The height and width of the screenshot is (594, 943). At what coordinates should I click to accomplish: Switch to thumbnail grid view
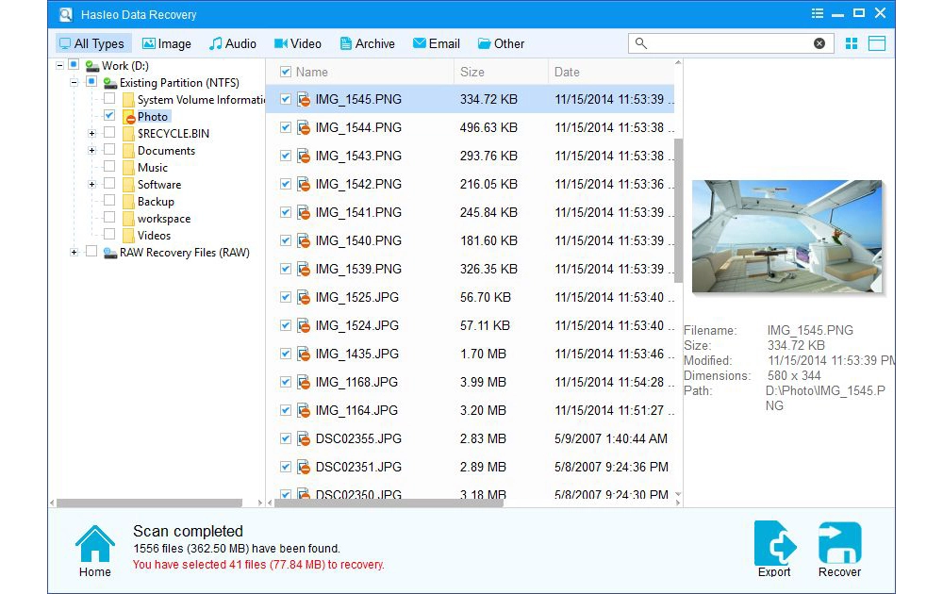[x=852, y=43]
